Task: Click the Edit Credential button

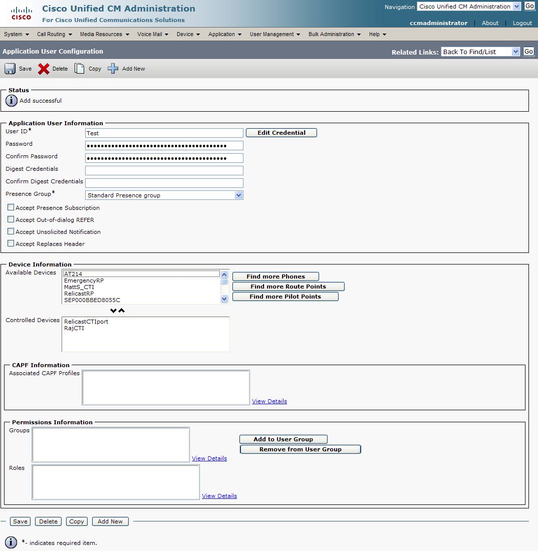Action: point(281,132)
